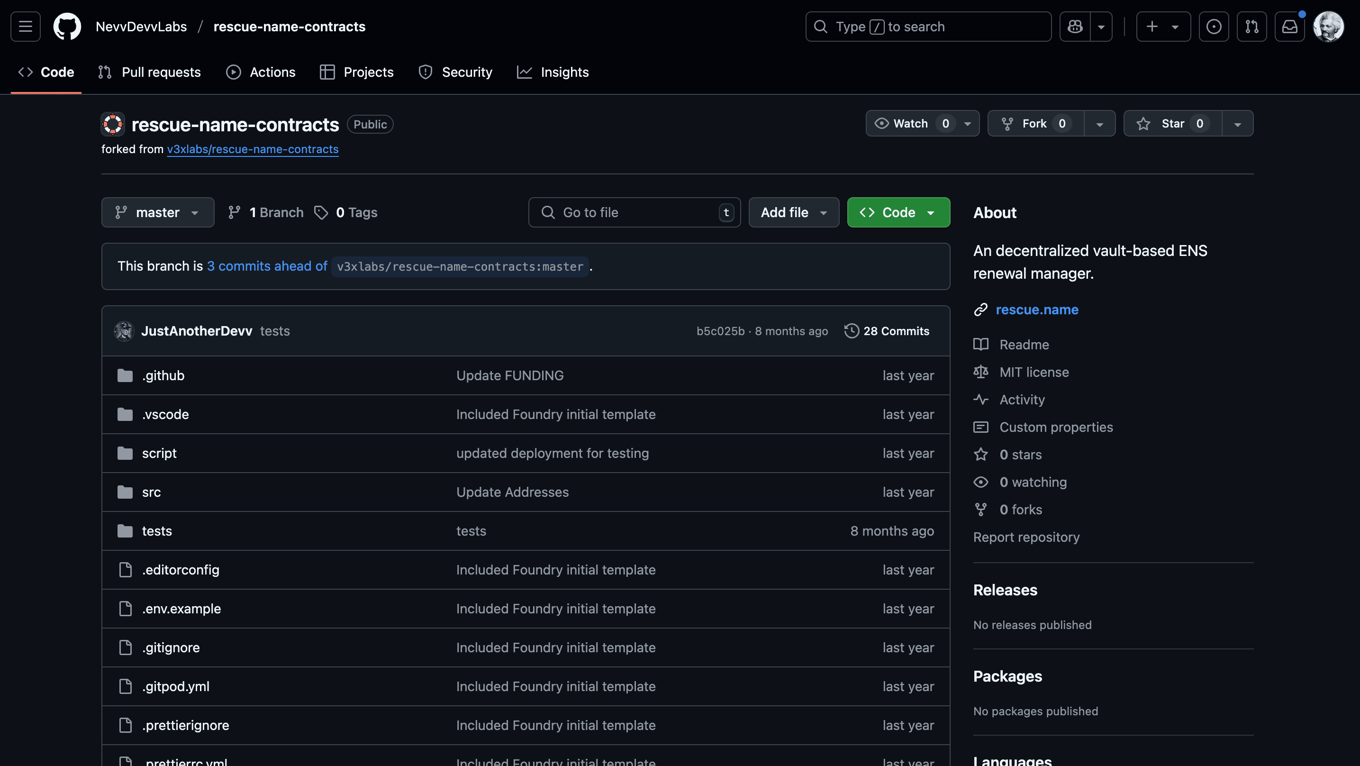Open the Copilot dropdown arrow
1360x766 pixels.
coord(1101,27)
